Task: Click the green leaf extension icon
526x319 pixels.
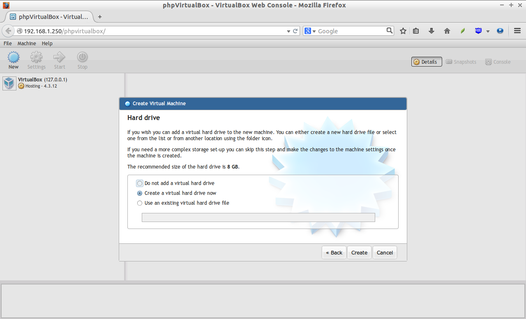Action: coord(463,31)
